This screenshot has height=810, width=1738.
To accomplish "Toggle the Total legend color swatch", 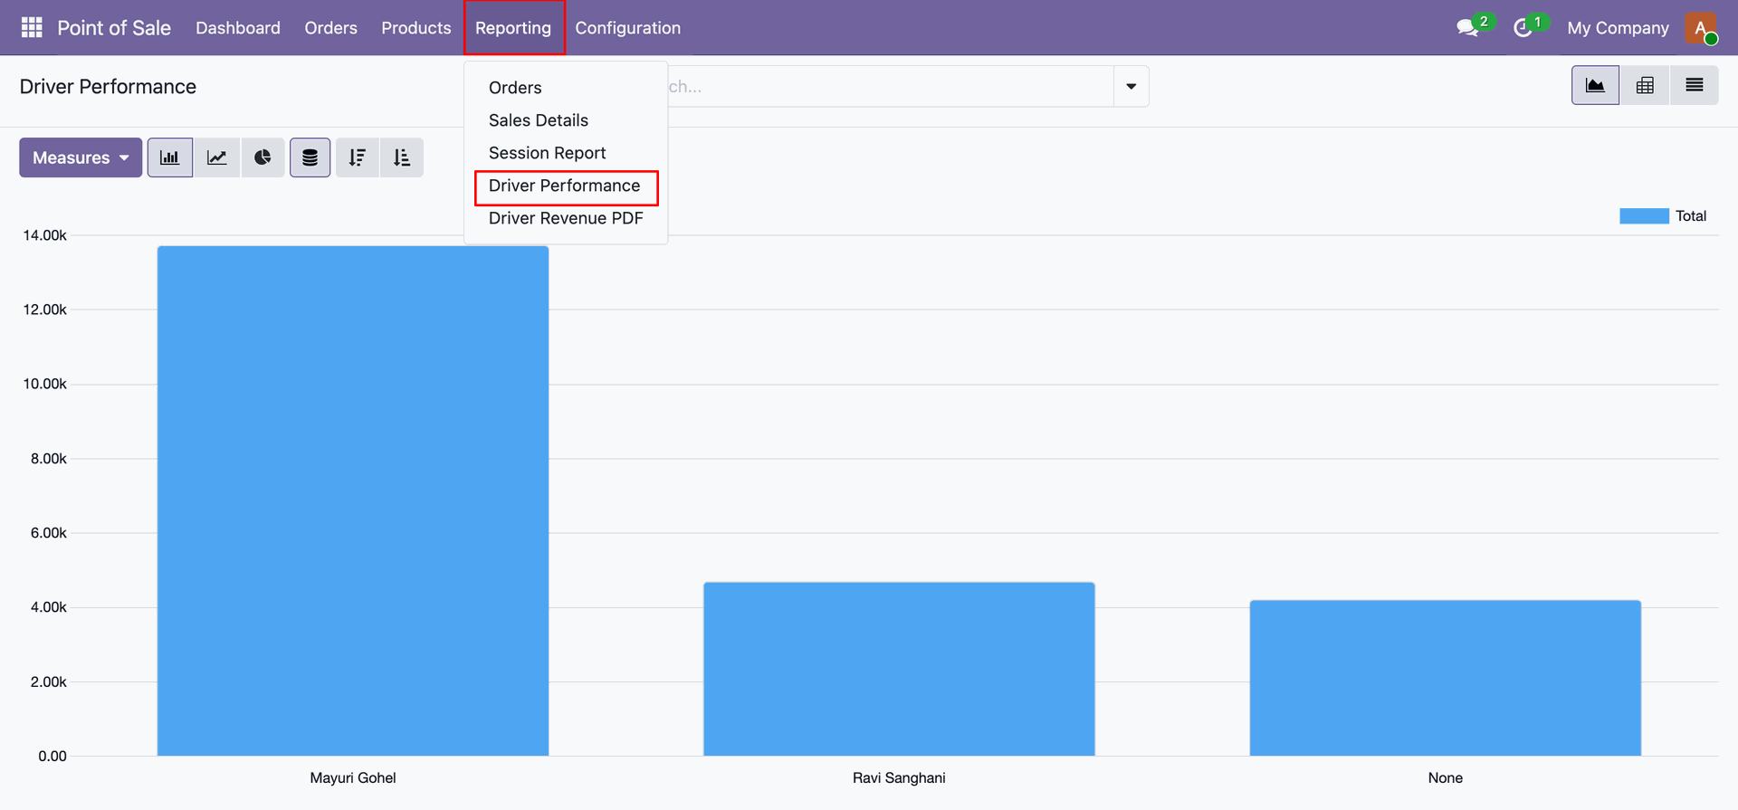I will tap(1644, 216).
